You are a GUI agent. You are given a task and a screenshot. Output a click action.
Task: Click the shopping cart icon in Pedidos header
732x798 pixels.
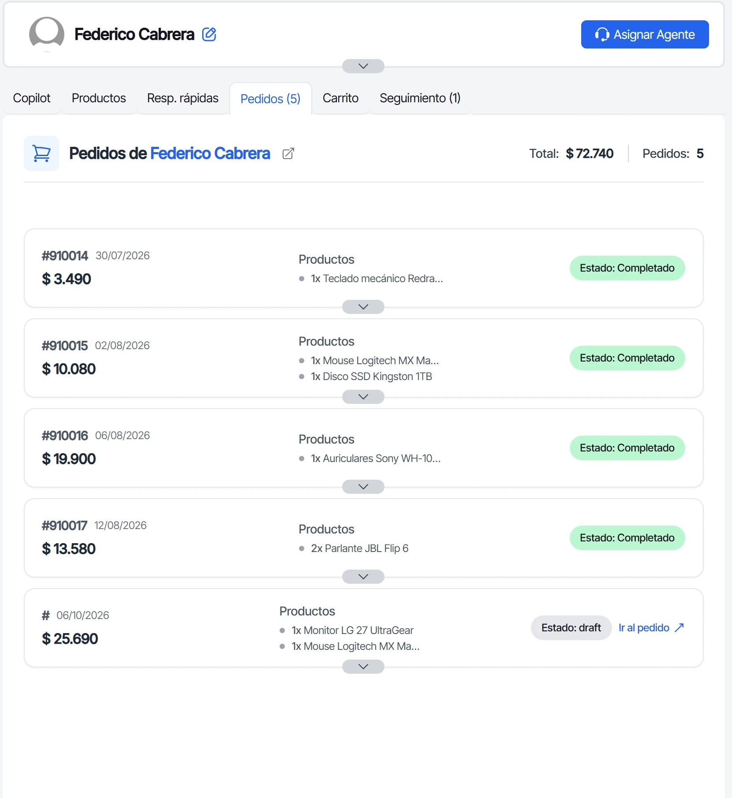tap(41, 153)
